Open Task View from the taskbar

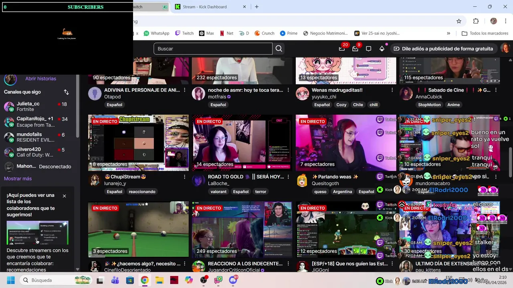coord(100,280)
